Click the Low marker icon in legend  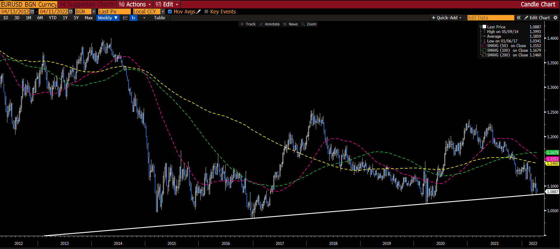tap(484, 41)
